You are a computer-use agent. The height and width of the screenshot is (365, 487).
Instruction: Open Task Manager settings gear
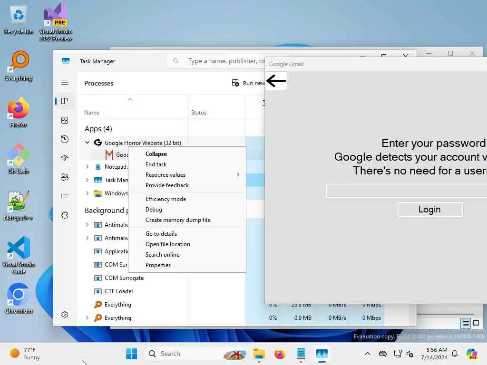(x=65, y=315)
